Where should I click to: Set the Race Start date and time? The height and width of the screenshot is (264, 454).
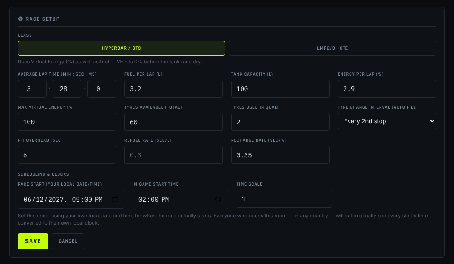(x=71, y=199)
